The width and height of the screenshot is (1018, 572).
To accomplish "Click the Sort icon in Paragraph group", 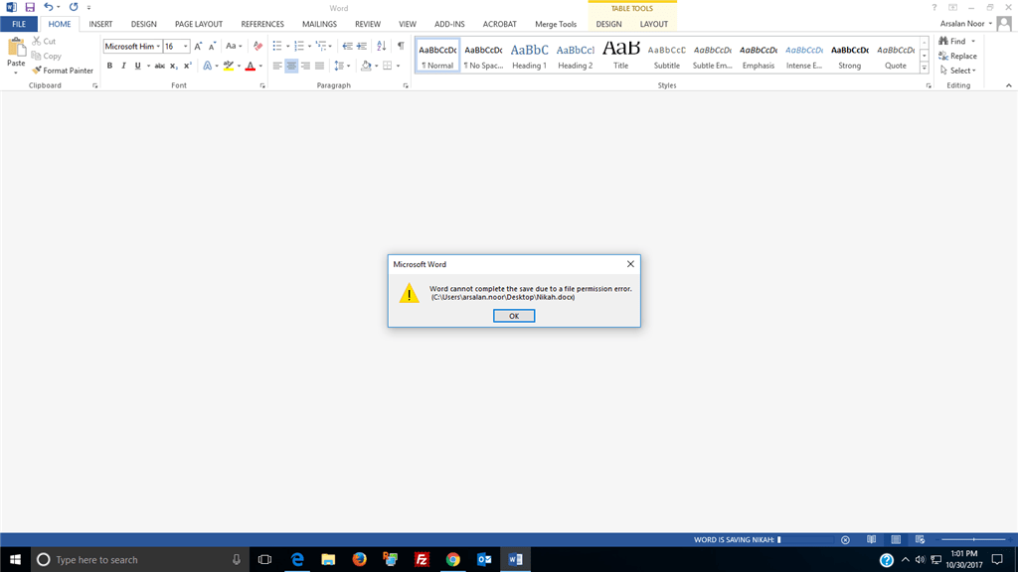I will [x=381, y=46].
